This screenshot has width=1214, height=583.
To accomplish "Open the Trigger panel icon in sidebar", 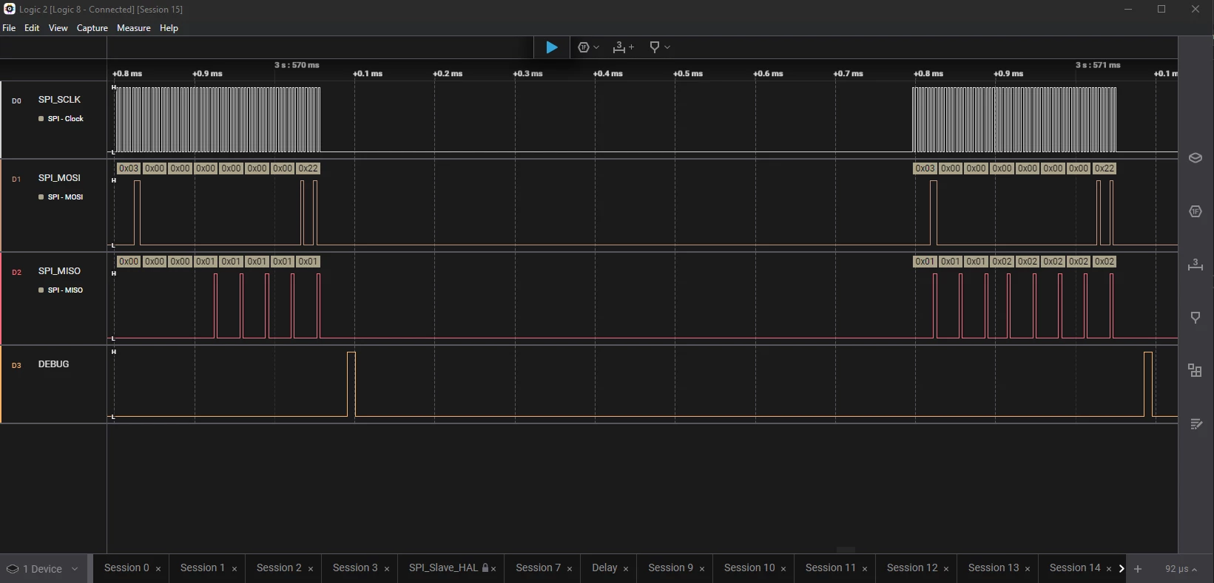I will click(1196, 318).
